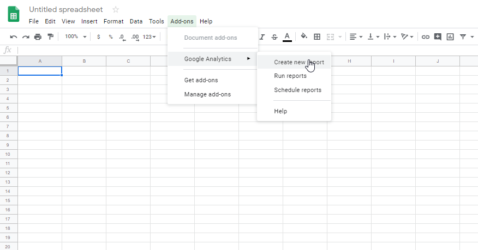Screen dimensions: 478x250
Task: Open the text color picker
Action: pyautogui.click(x=287, y=37)
